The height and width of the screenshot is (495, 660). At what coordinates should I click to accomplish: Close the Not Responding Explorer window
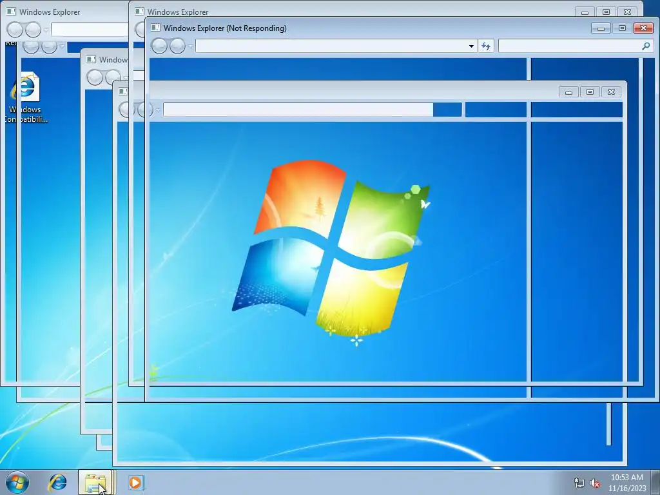click(x=643, y=28)
